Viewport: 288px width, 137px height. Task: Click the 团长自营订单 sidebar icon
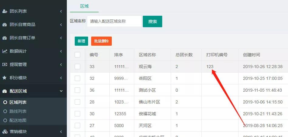(x=5, y=38)
